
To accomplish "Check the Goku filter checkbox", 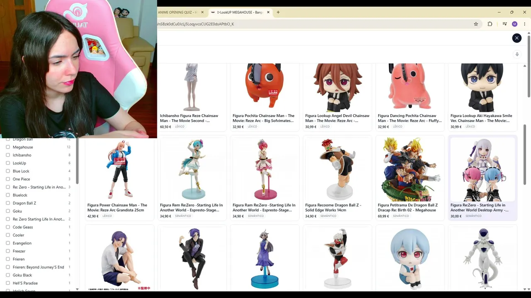I will tap(8, 211).
